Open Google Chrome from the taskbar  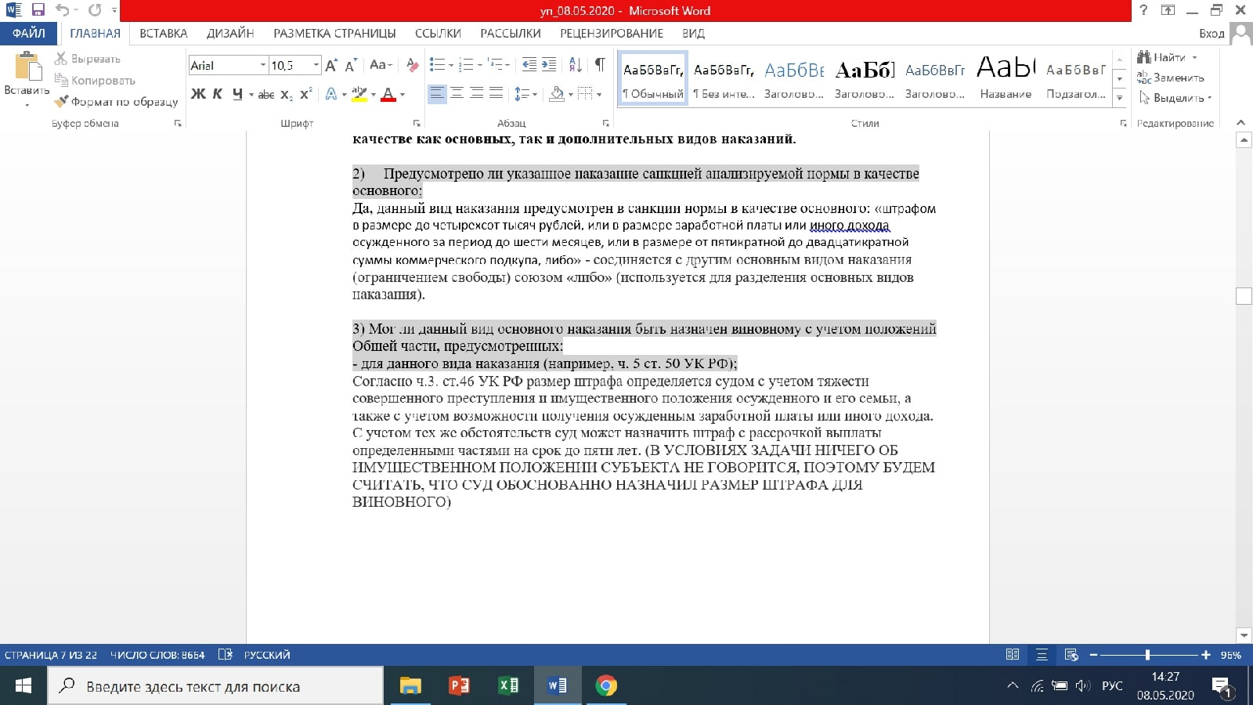pyautogui.click(x=606, y=686)
